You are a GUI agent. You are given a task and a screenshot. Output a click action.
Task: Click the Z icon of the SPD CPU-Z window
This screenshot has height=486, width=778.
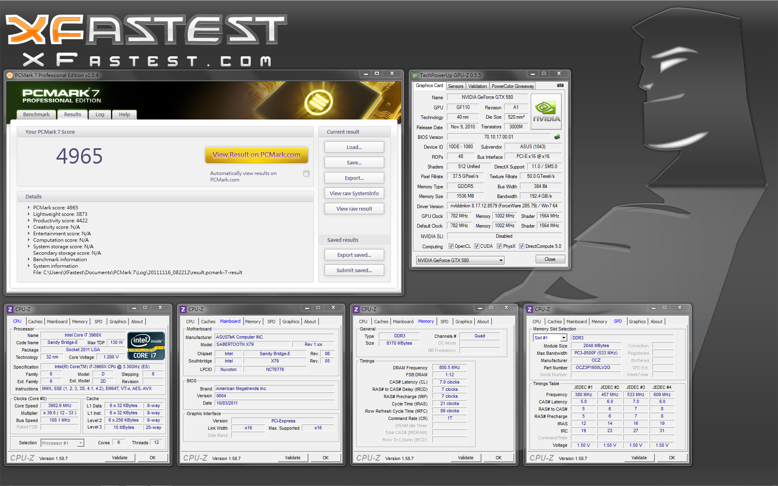[x=529, y=309]
